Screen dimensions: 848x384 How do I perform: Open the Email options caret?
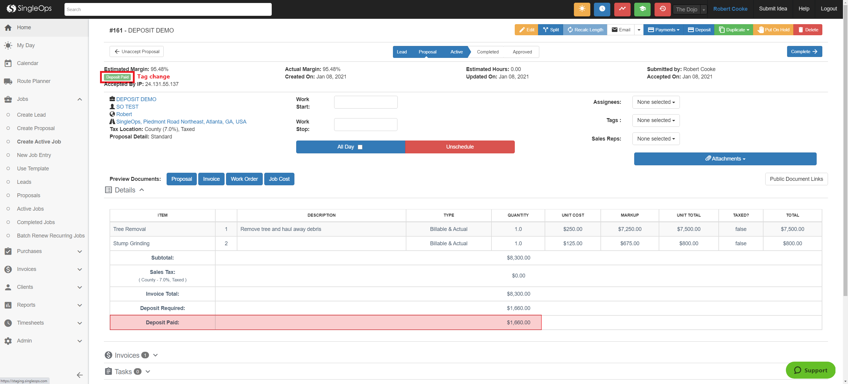(639, 30)
